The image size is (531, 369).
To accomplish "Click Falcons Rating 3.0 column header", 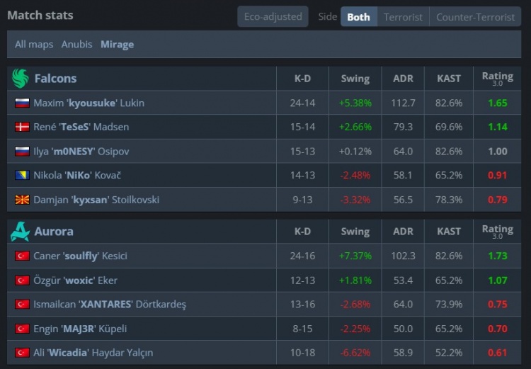I will tap(497, 79).
